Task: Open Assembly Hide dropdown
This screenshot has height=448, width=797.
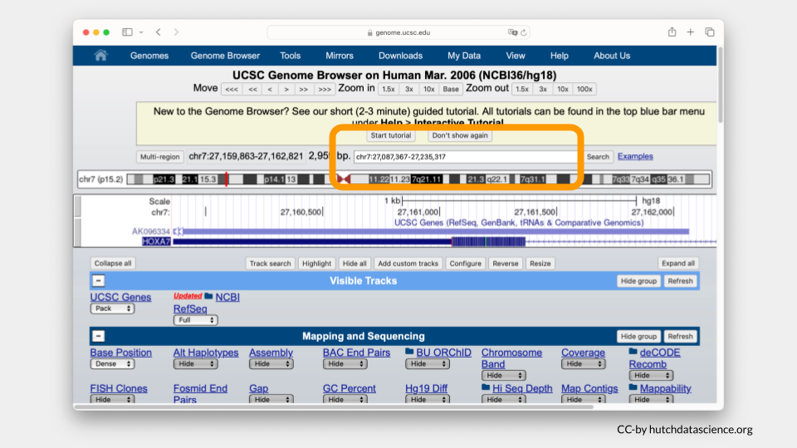Action: click(x=271, y=363)
